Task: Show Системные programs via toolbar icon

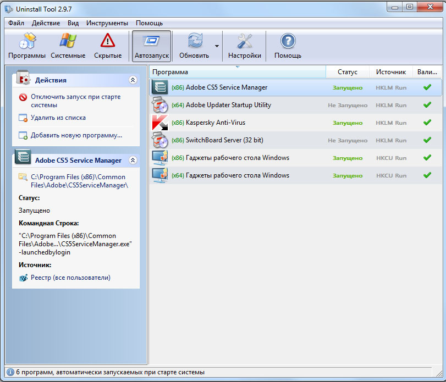Action: pos(68,46)
